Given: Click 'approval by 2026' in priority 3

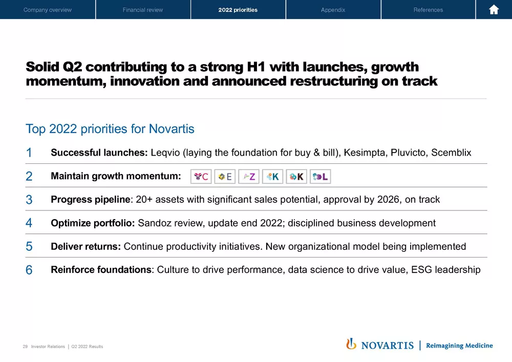Looking at the screenshot, I should 361,200.
